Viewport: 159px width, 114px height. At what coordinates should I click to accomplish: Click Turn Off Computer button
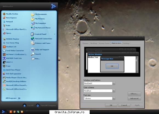pyautogui.click(x=46, y=106)
